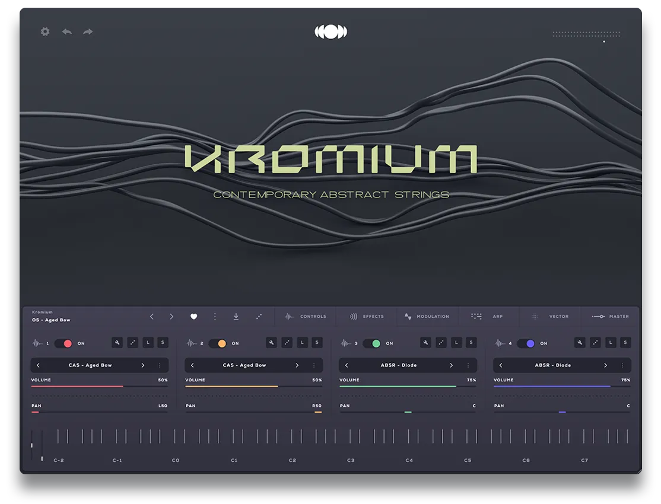Enable Solo on channel 3 with the S button
The width and height of the screenshot is (661, 504).
(472, 342)
